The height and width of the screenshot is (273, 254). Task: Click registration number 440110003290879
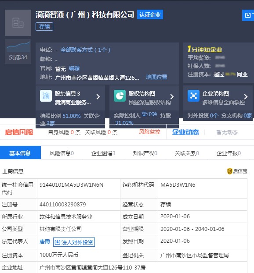point(63,204)
